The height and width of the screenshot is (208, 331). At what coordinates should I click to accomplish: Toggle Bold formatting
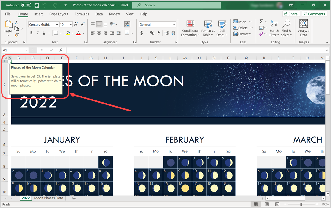tap(31, 33)
